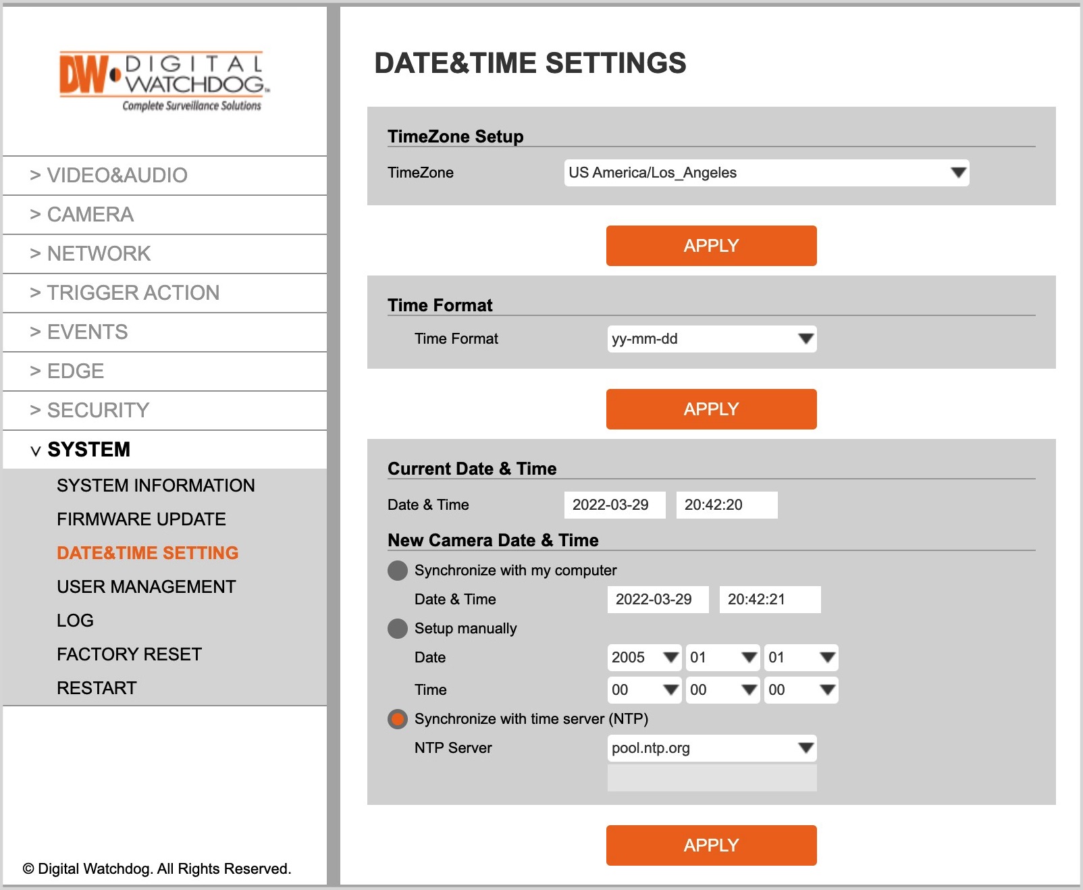Click the New Camera Date & Time heading
1083x890 pixels.
point(493,540)
